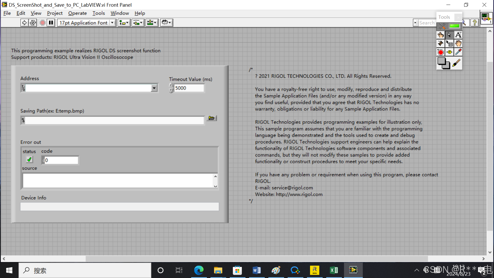Image resolution: width=494 pixels, height=278 pixels.
Task: Select the Edit Text tool
Action: point(458,35)
